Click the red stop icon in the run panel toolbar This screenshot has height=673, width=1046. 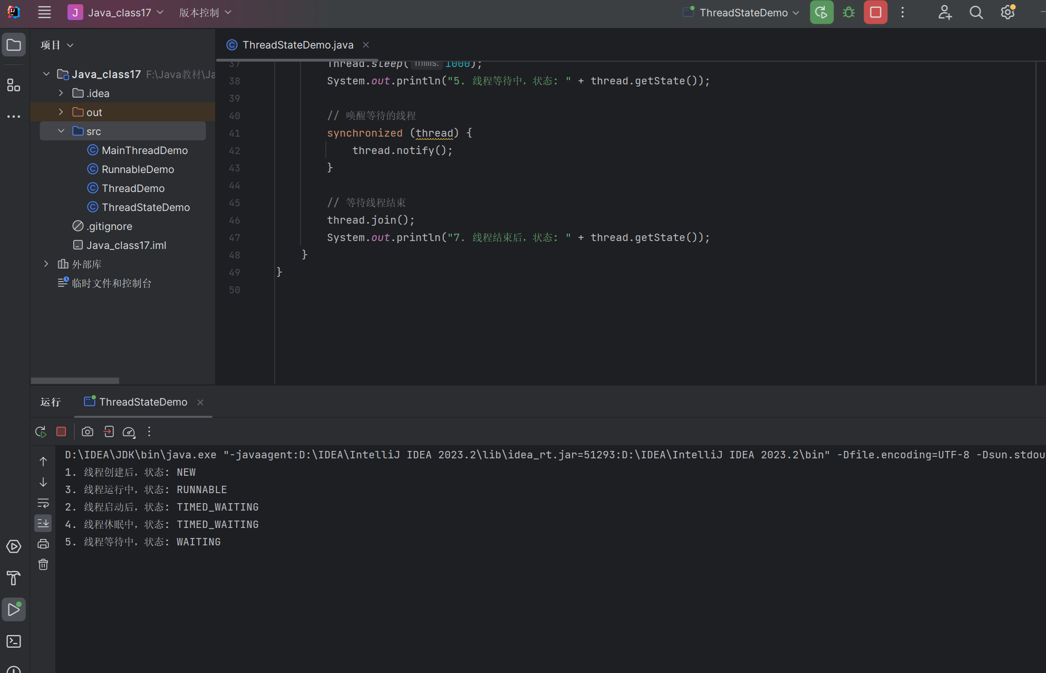click(61, 432)
